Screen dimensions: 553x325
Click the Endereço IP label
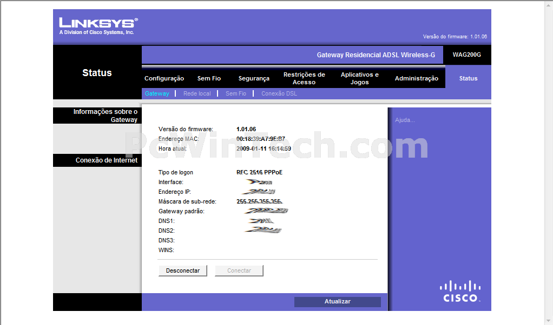(x=175, y=192)
